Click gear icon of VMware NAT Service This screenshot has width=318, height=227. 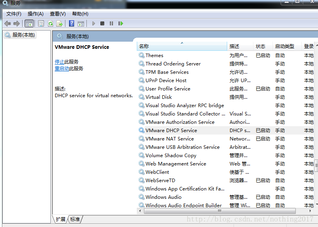(142, 139)
